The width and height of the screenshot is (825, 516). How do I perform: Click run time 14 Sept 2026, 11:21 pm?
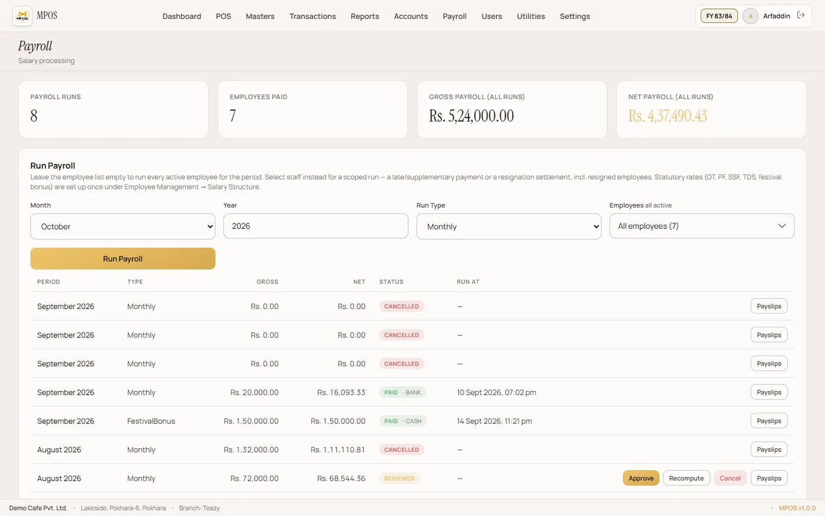coord(494,421)
